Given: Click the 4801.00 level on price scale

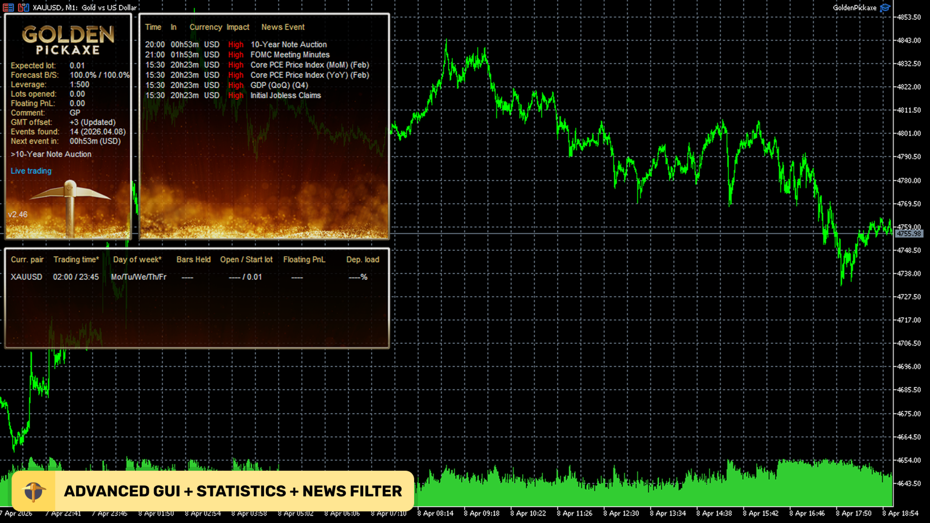Looking at the screenshot, I should (x=909, y=133).
